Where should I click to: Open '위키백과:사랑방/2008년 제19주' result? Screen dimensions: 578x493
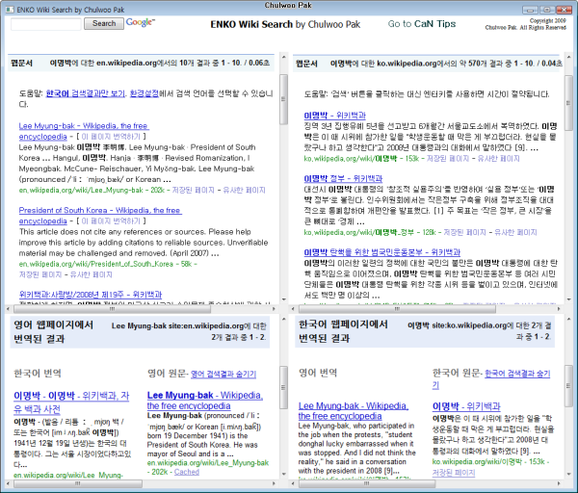91,295
